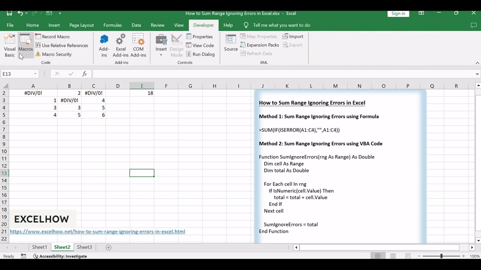Open the Visual Basic editor
The width and height of the screenshot is (481, 270).
click(x=10, y=46)
